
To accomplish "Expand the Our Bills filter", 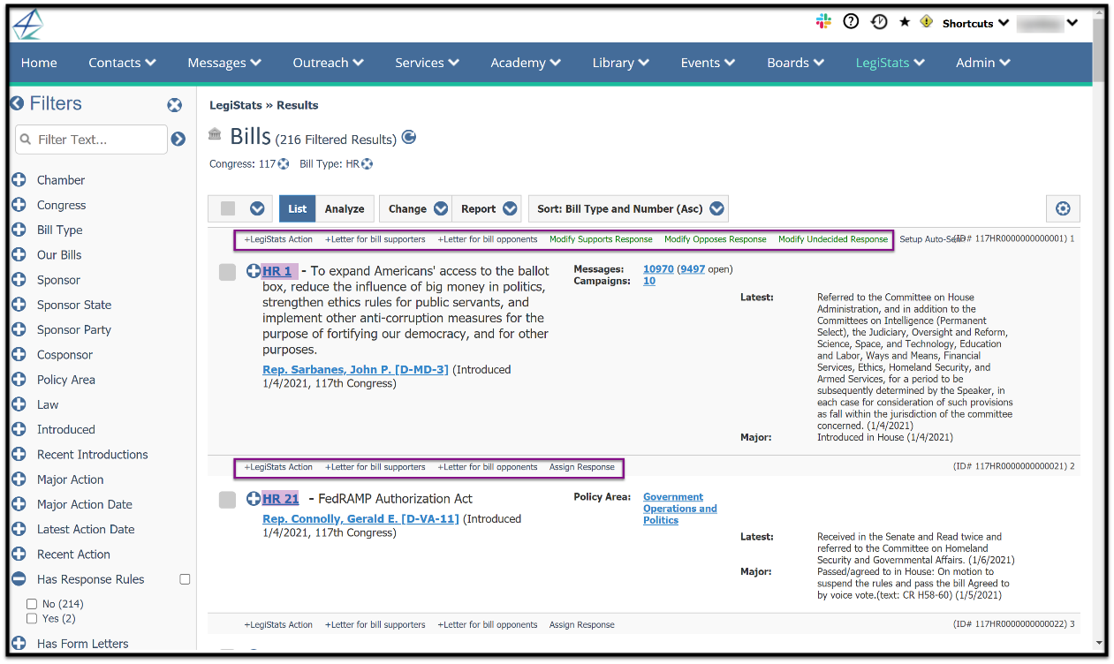I will tap(19, 254).
